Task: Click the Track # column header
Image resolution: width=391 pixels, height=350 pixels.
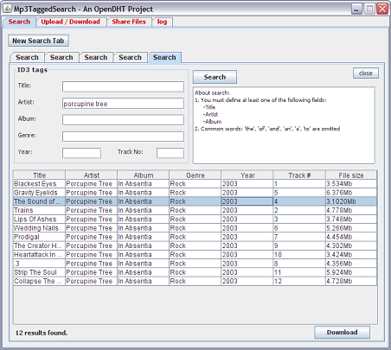Action: click(x=299, y=175)
